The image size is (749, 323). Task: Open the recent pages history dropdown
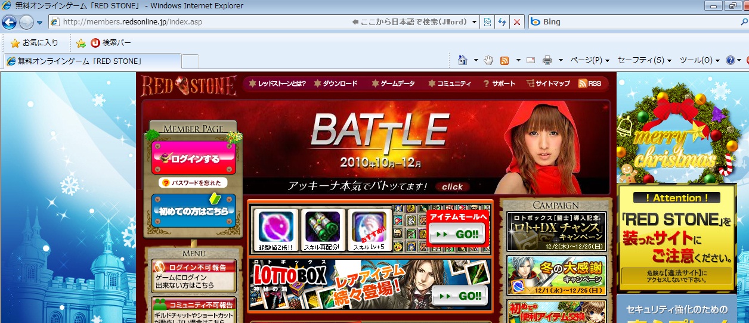point(39,23)
